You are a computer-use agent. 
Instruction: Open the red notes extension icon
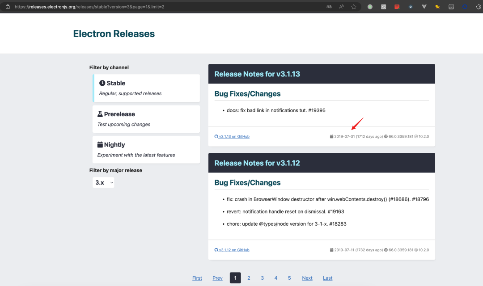pyautogui.click(x=397, y=6)
